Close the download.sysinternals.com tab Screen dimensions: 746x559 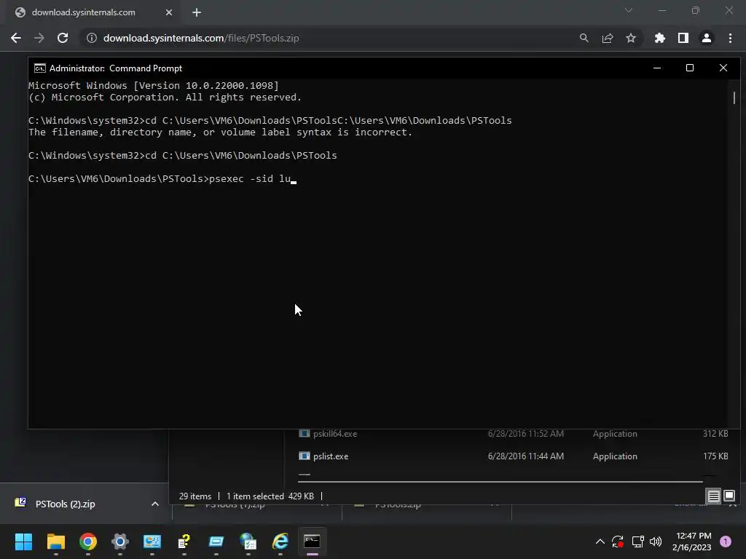pyautogui.click(x=169, y=12)
